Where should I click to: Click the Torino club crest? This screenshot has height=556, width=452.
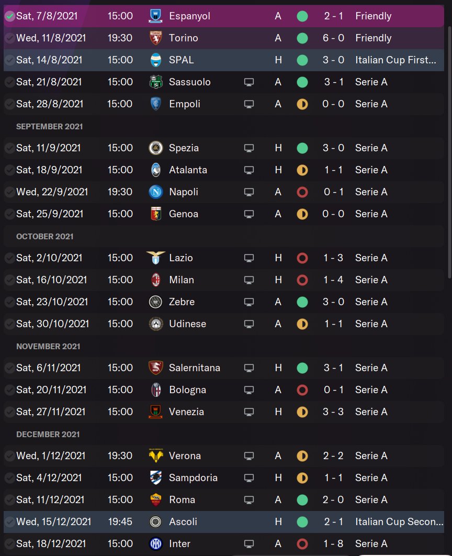coord(155,38)
